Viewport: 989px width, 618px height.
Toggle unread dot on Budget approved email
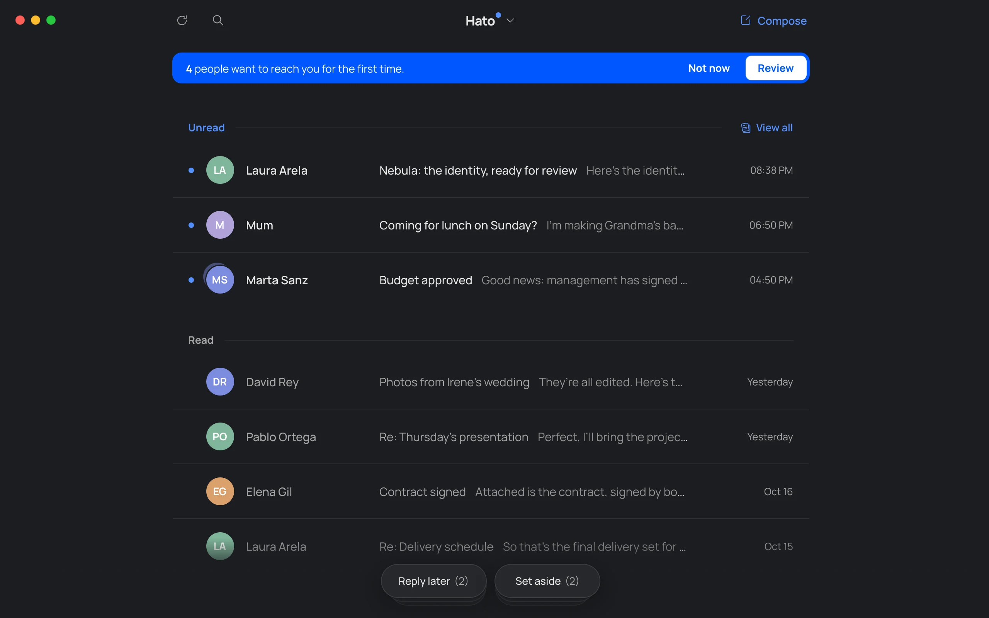click(191, 280)
